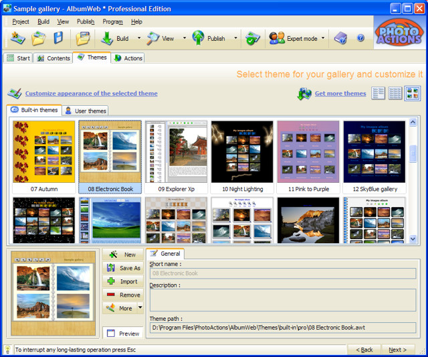Click the New project toolbar icon
This screenshot has height=357, width=428.
[x=18, y=38]
